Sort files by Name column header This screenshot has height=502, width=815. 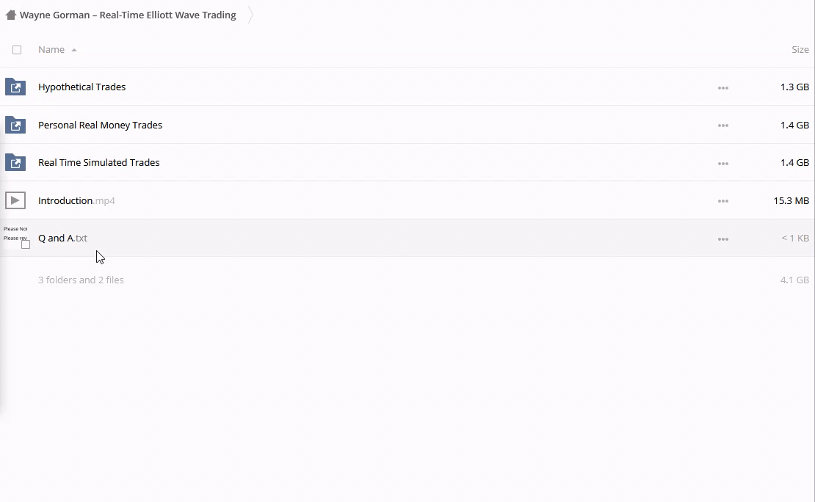pyautogui.click(x=51, y=49)
